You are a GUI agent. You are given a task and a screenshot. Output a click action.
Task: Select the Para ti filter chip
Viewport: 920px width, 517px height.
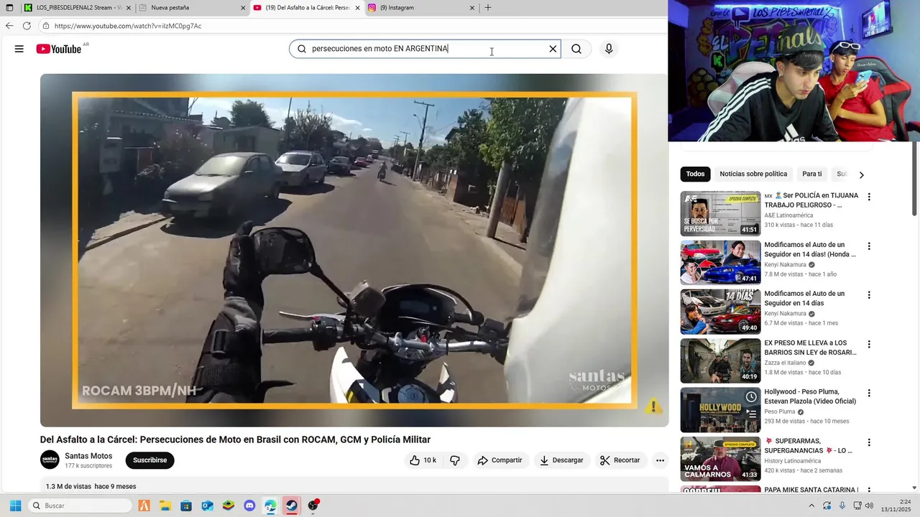(812, 174)
